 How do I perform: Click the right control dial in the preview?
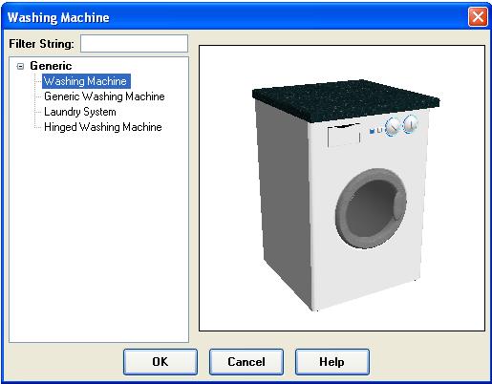click(411, 124)
